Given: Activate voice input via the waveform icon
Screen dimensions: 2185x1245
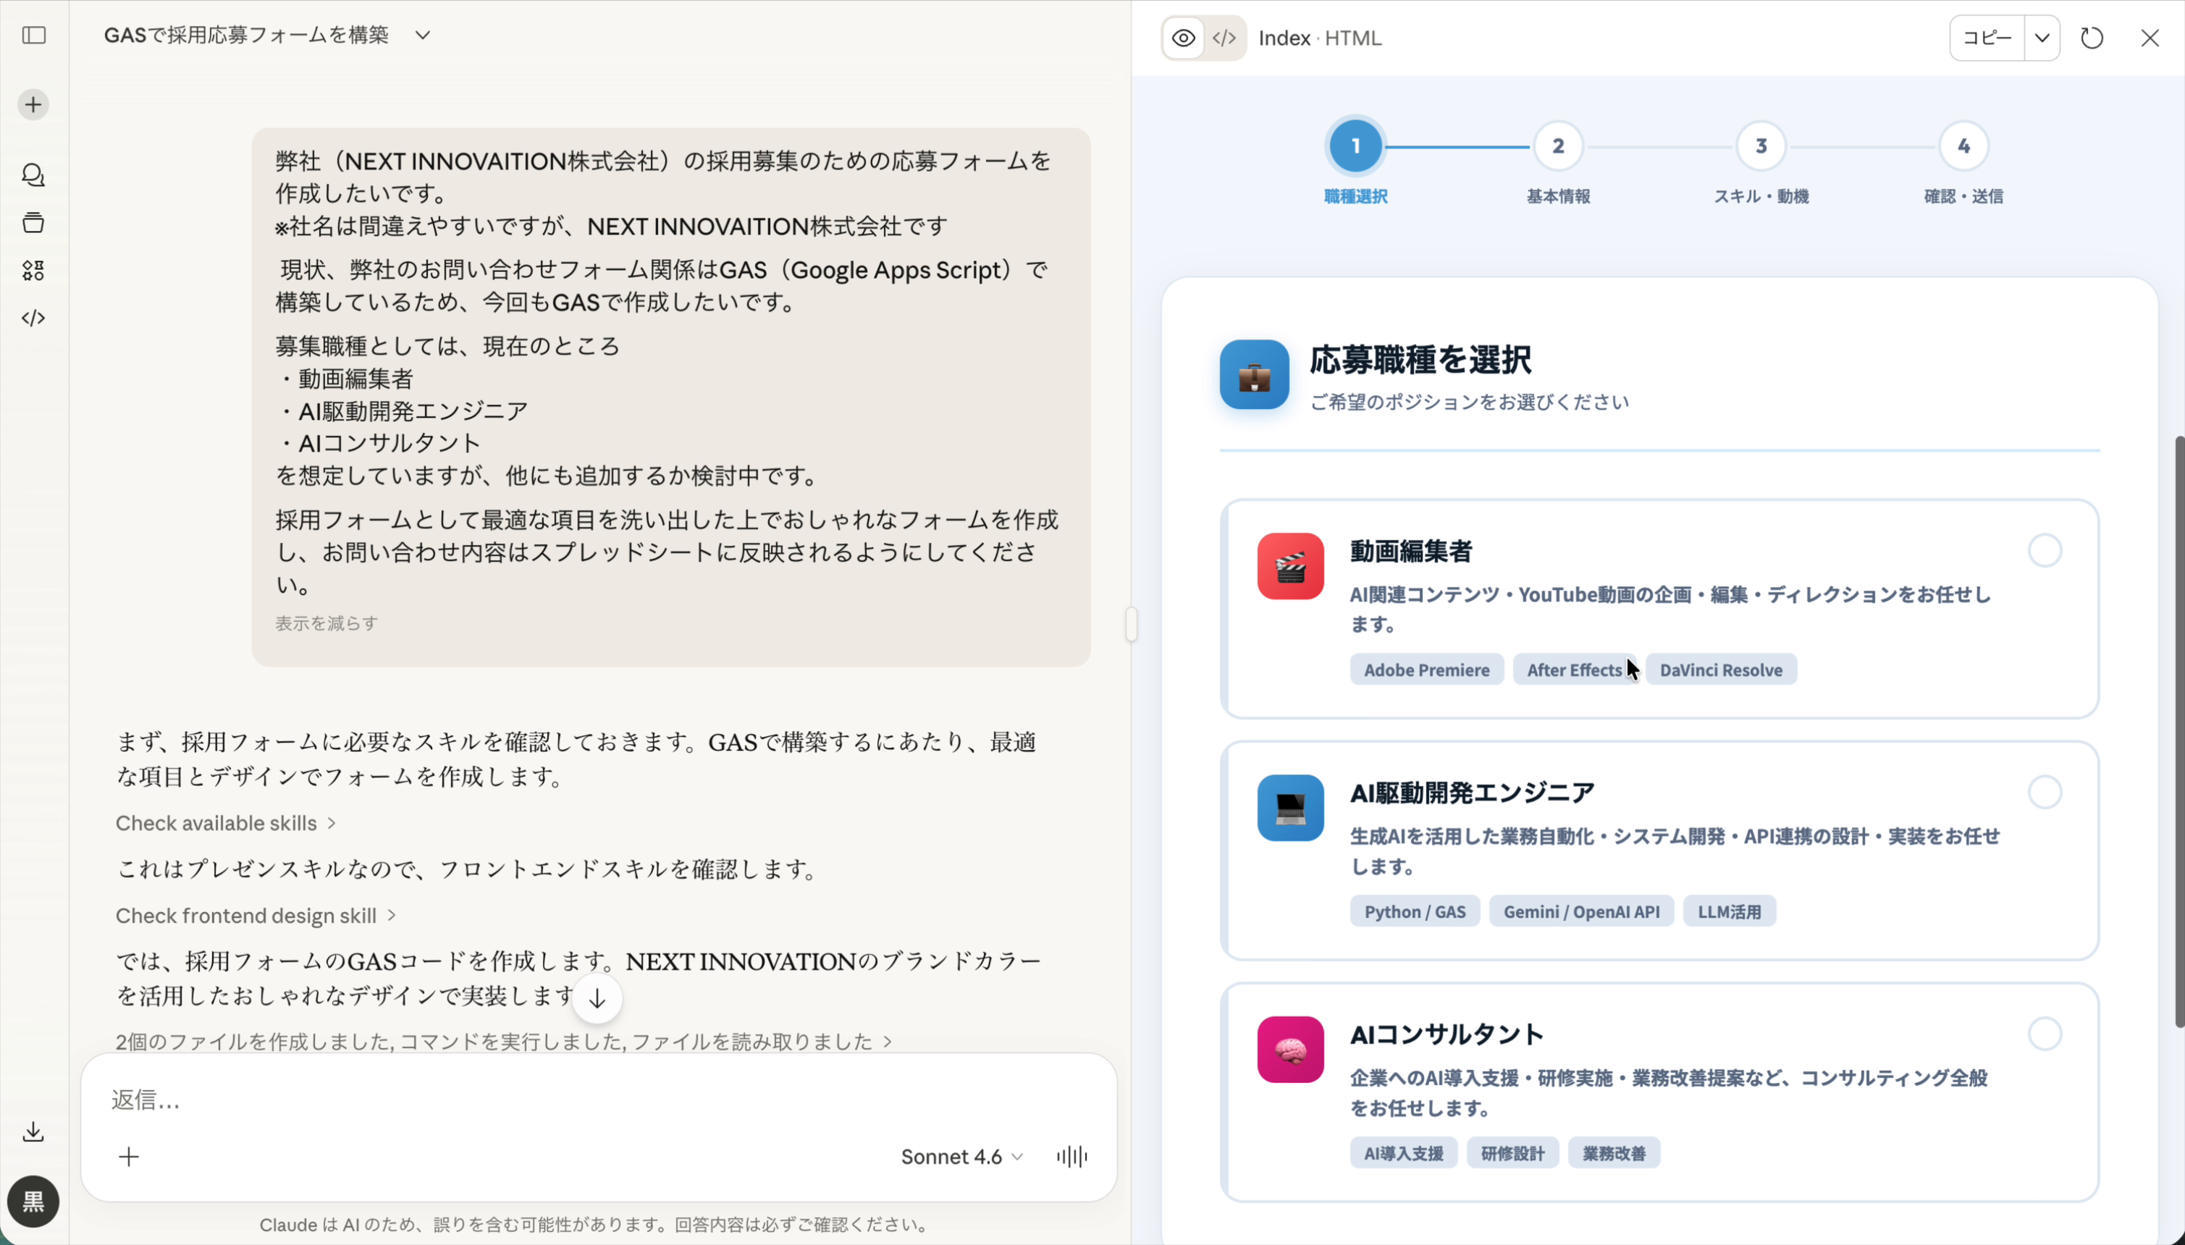Looking at the screenshot, I should (x=1070, y=1156).
